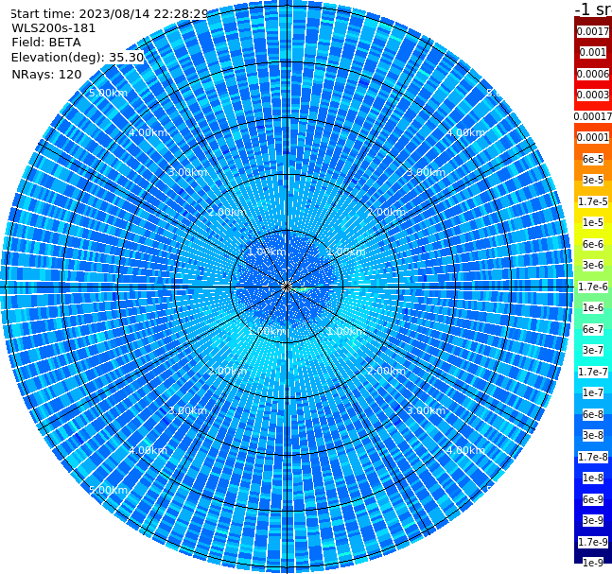Image resolution: width=612 pixels, height=574 pixels.
Task: Select the 1e-6 green colorbar level
Action: click(593, 307)
